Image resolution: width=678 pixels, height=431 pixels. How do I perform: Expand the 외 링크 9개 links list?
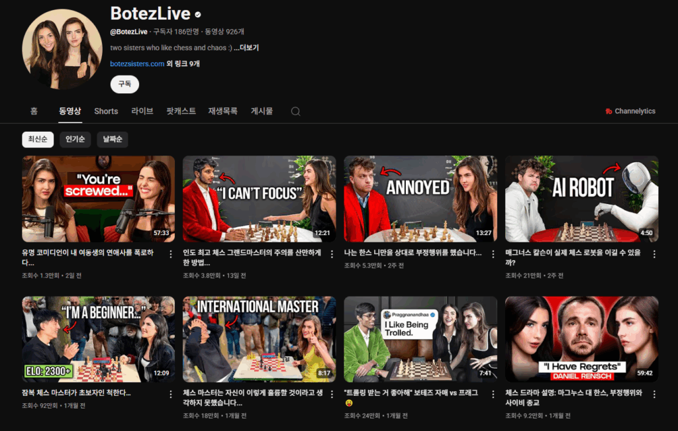pos(183,64)
